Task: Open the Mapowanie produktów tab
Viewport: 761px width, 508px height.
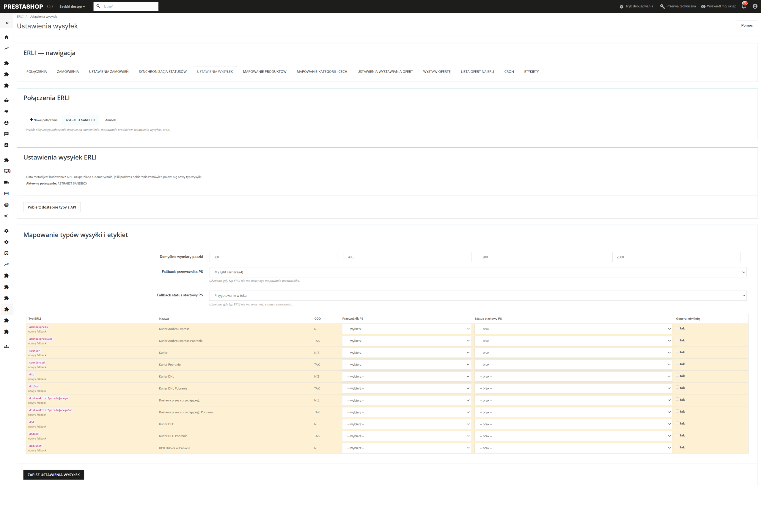Action: click(x=265, y=72)
